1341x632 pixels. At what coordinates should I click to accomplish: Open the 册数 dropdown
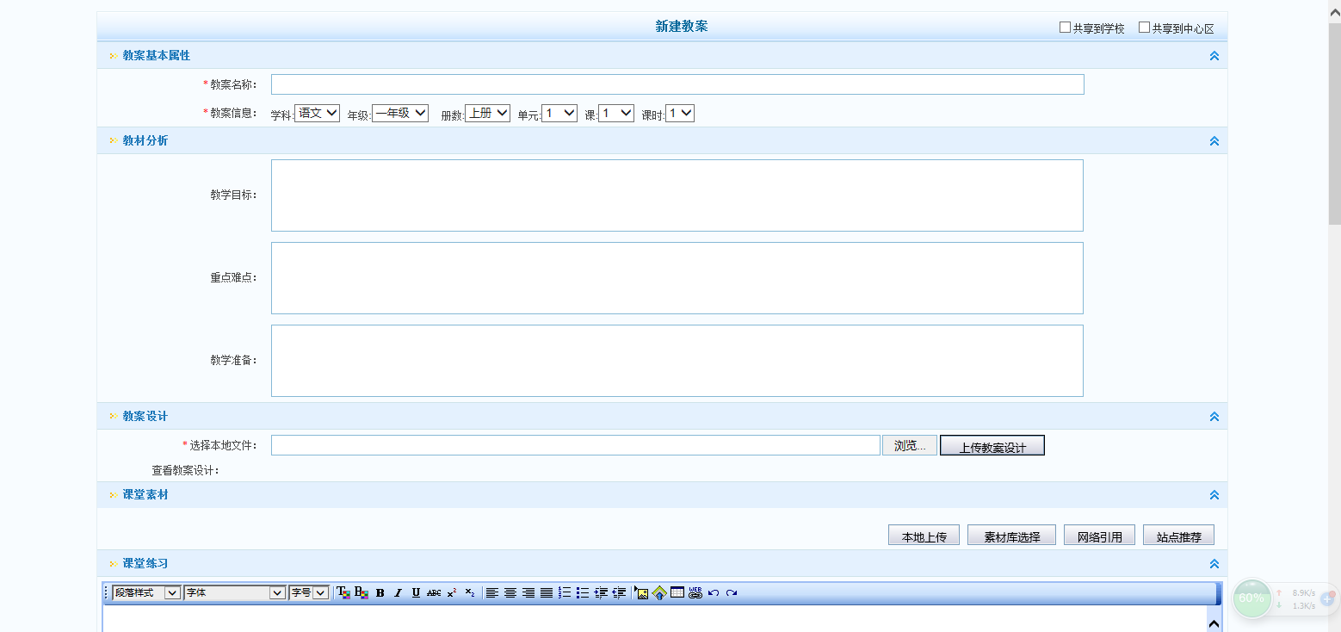pyautogui.click(x=488, y=113)
